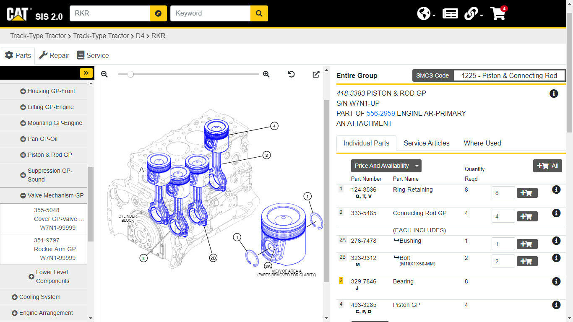Click the zoom-in magnifier above the diagram
The width and height of the screenshot is (573, 322).
[266, 74]
